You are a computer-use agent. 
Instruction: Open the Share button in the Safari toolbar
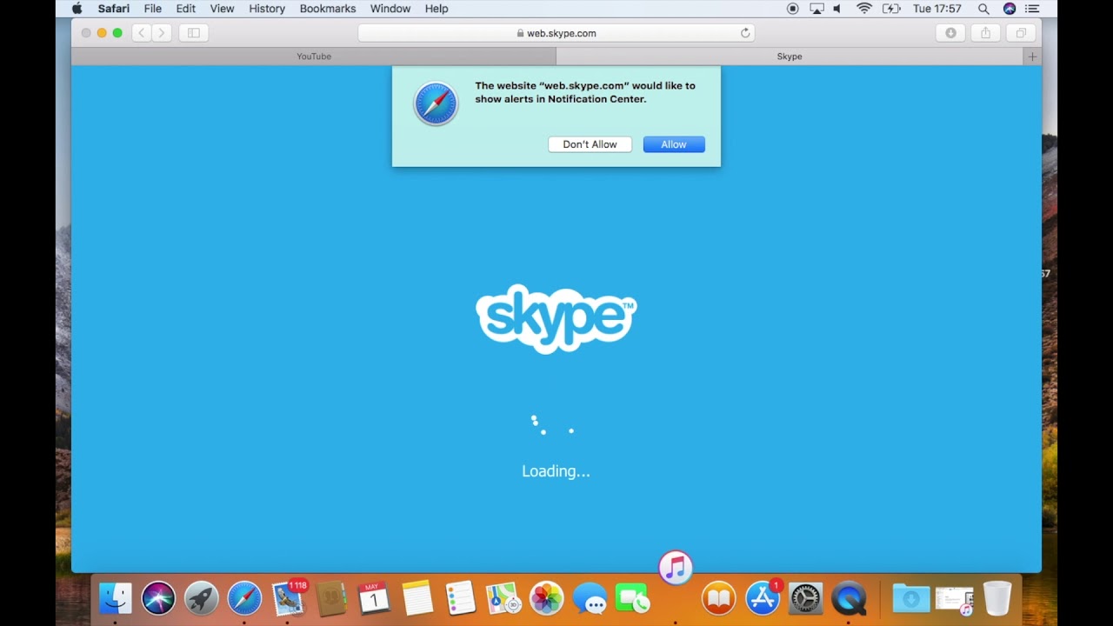tap(985, 33)
